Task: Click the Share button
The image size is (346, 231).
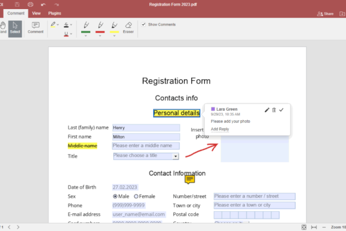Action: 325,14
